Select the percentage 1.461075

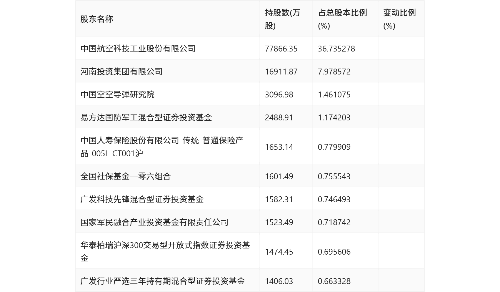click(334, 94)
